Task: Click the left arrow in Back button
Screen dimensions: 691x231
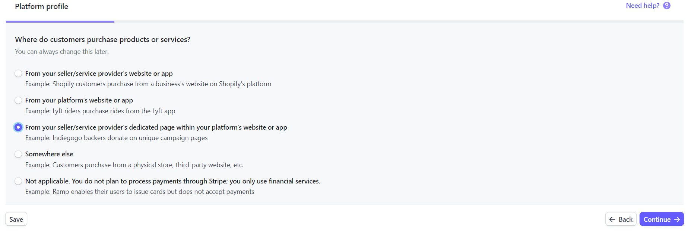Action: [612, 219]
